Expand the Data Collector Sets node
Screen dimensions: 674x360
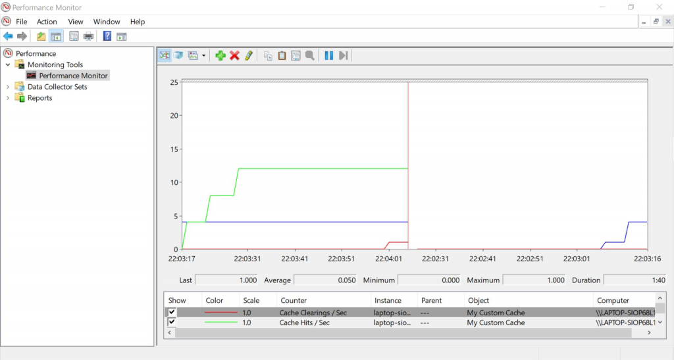8,87
